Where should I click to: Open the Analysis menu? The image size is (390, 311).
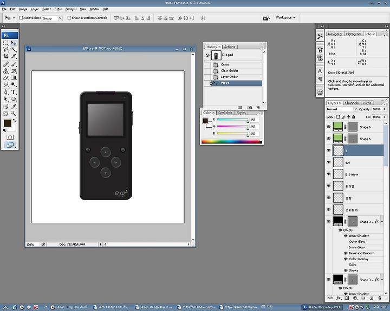(x=71, y=9)
